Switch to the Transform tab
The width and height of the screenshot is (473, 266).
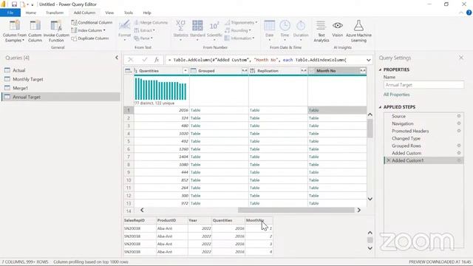click(55, 13)
